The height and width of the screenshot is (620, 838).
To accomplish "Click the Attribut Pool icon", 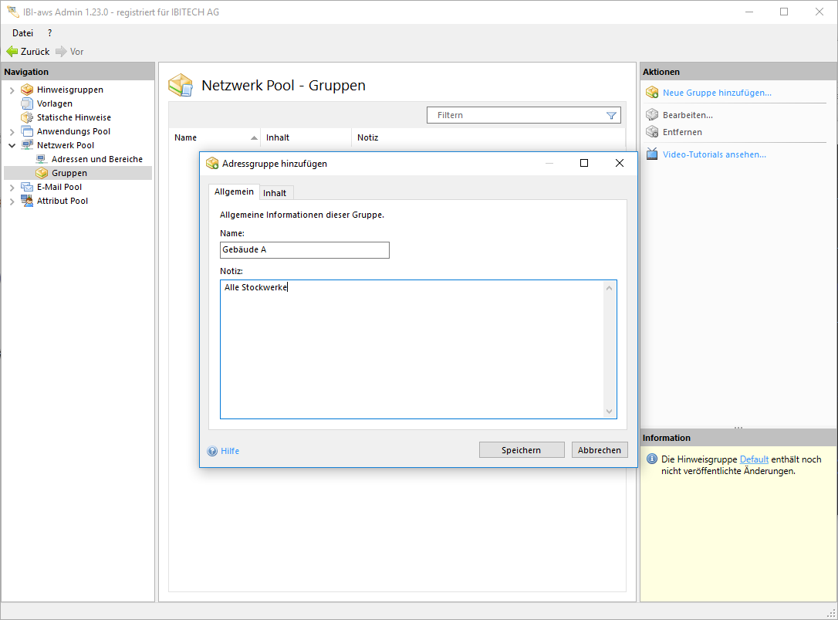I will point(27,201).
